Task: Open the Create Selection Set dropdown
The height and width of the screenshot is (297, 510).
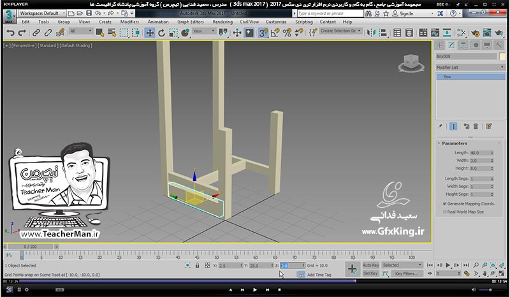Action: coord(340,31)
